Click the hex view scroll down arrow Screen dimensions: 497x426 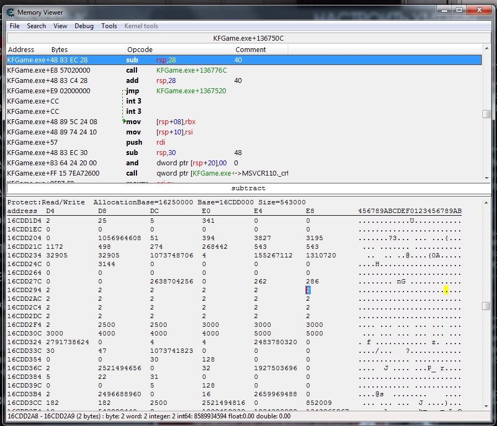coord(486,406)
